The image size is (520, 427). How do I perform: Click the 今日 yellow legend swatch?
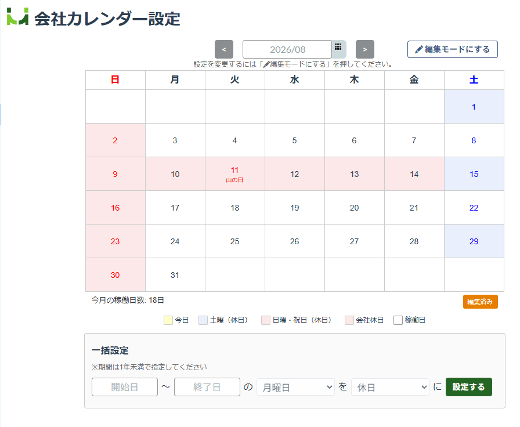tap(168, 320)
